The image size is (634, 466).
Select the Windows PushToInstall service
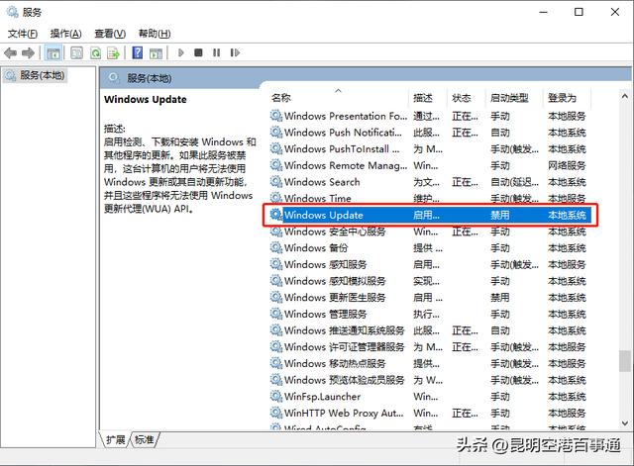(x=342, y=149)
